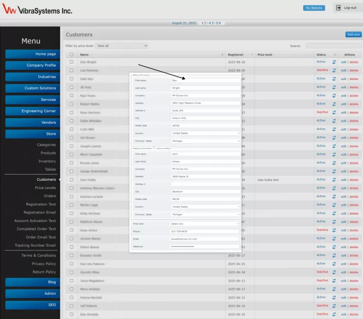This screenshot has width=363, height=319.
Task: Go to Engineering Corner menu item
Action: (x=33, y=111)
